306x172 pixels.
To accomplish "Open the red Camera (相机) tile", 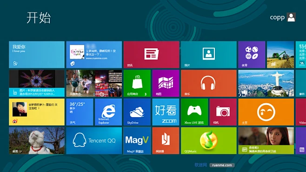I will click(223, 112).
